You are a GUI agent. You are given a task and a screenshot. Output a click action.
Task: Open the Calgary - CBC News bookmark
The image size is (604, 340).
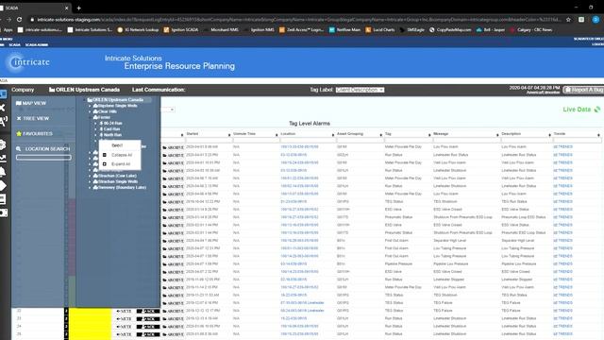coord(530,29)
